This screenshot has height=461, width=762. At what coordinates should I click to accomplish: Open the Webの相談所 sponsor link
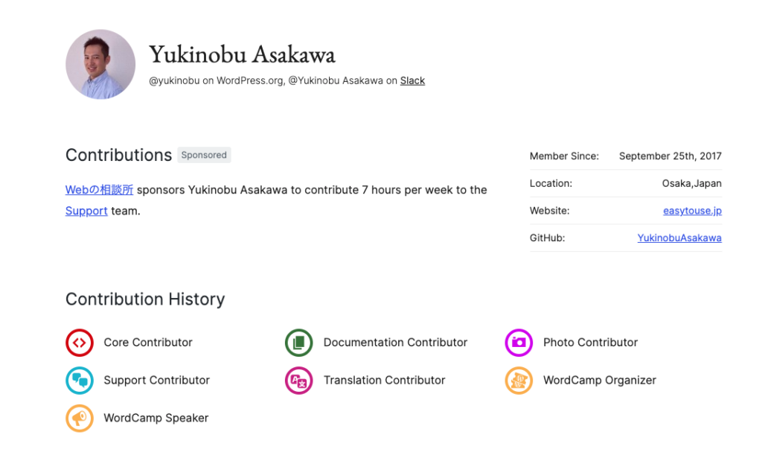[x=99, y=190]
